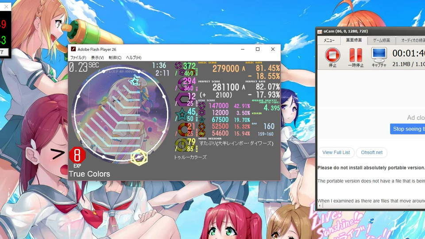Image resolution: width=425 pixels, height=239 pixels.
Task: Click the yellow hexagon note on the ring
Action: [139, 157]
